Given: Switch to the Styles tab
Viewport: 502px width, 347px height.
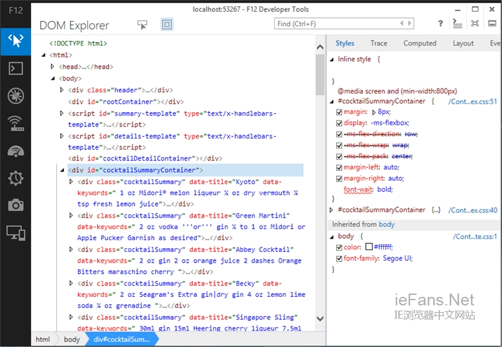Looking at the screenshot, I should coord(345,43).
